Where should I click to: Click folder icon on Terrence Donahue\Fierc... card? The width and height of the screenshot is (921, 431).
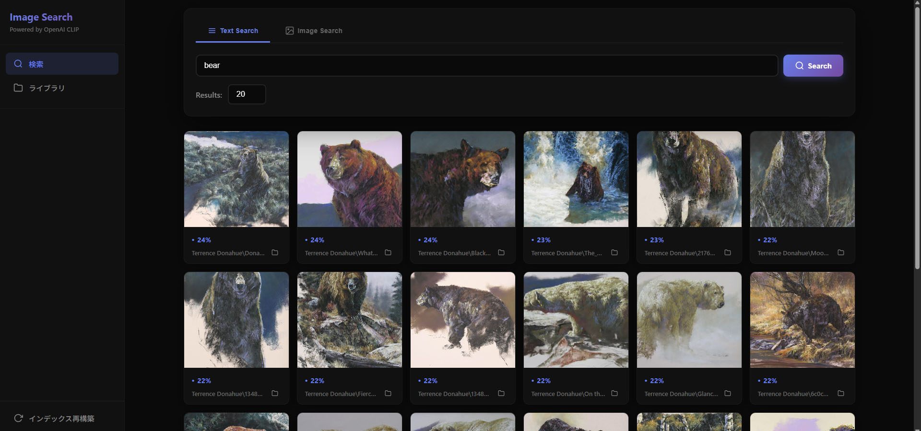[x=388, y=393]
